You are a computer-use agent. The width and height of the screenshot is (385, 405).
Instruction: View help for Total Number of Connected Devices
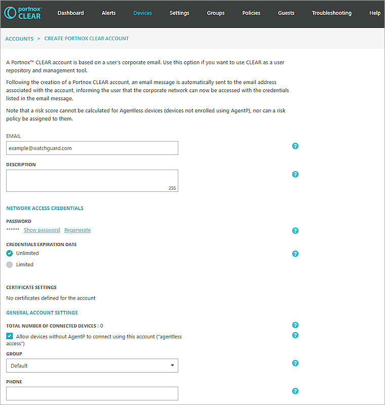[295, 325]
